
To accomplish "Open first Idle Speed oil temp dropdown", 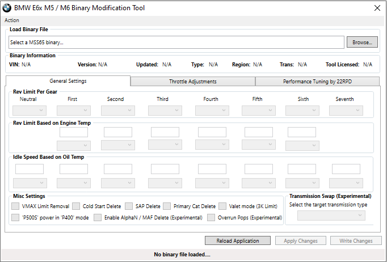I will 30,183.
